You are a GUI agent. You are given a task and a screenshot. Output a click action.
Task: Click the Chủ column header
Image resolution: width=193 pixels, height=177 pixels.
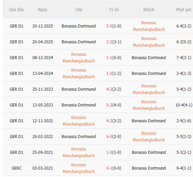click(79, 10)
